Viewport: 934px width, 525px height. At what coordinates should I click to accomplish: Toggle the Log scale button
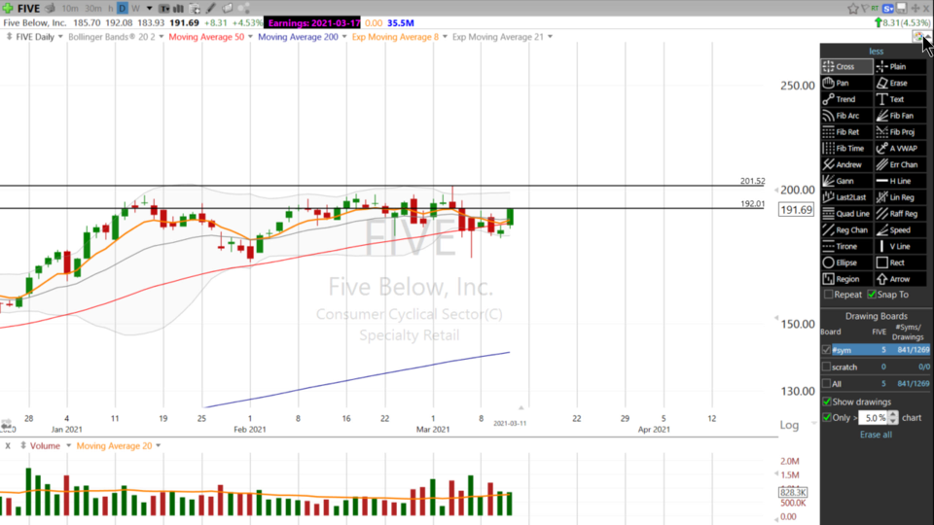[x=789, y=425]
